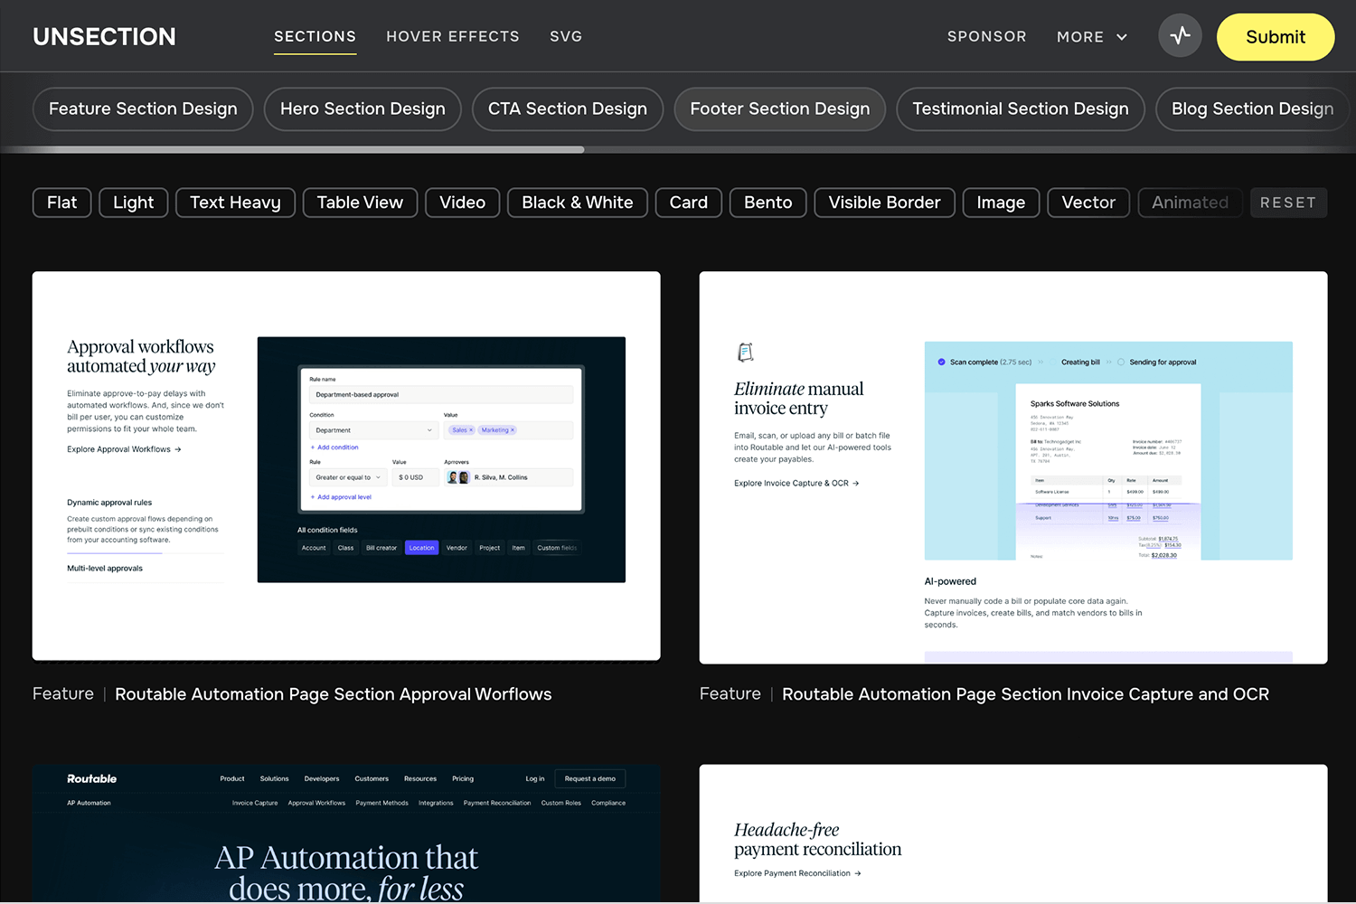Viewport: 1356px width, 904px height.
Task: Toggle the Bento filter tag
Action: pos(767,202)
